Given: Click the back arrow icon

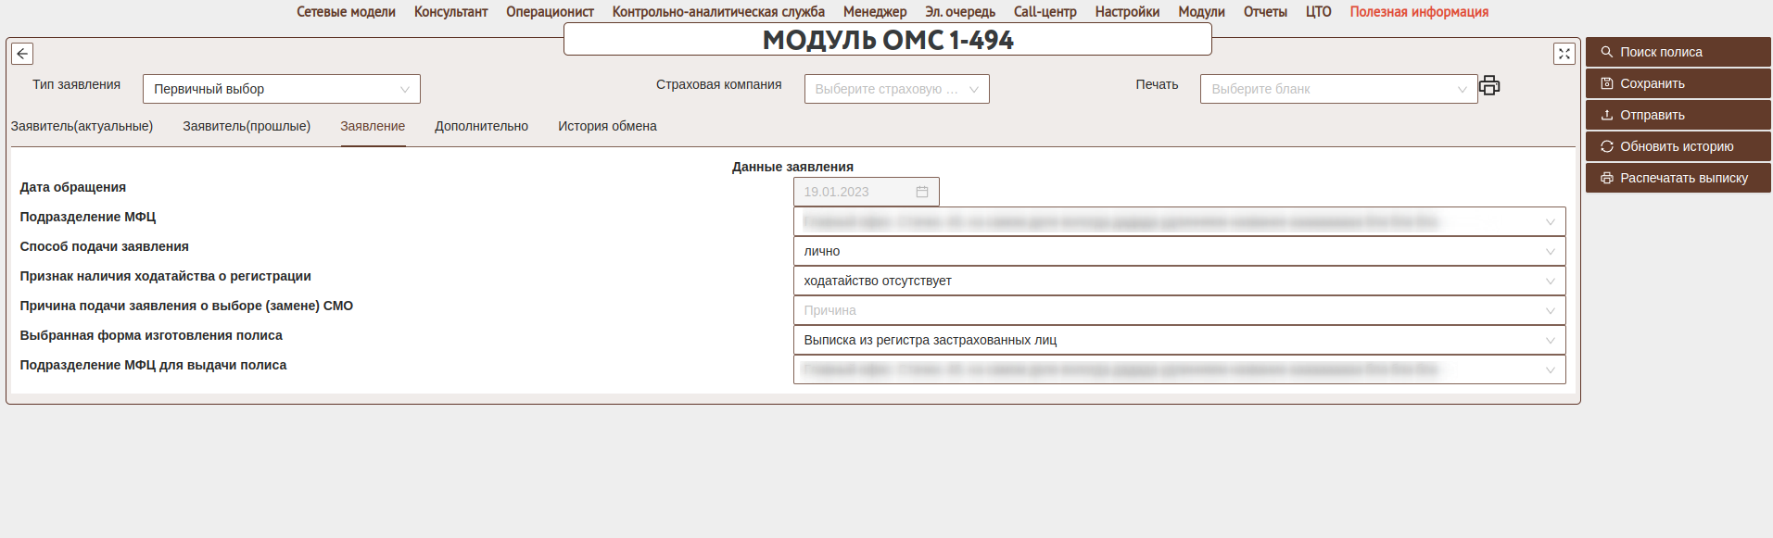Looking at the screenshot, I should click(x=22, y=54).
